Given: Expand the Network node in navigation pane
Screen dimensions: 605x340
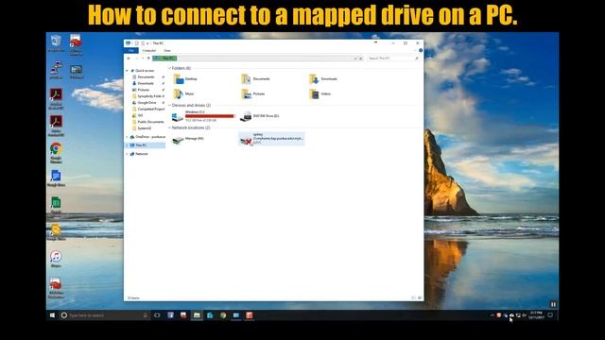Looking at the screenshot, I should [127, 154].
